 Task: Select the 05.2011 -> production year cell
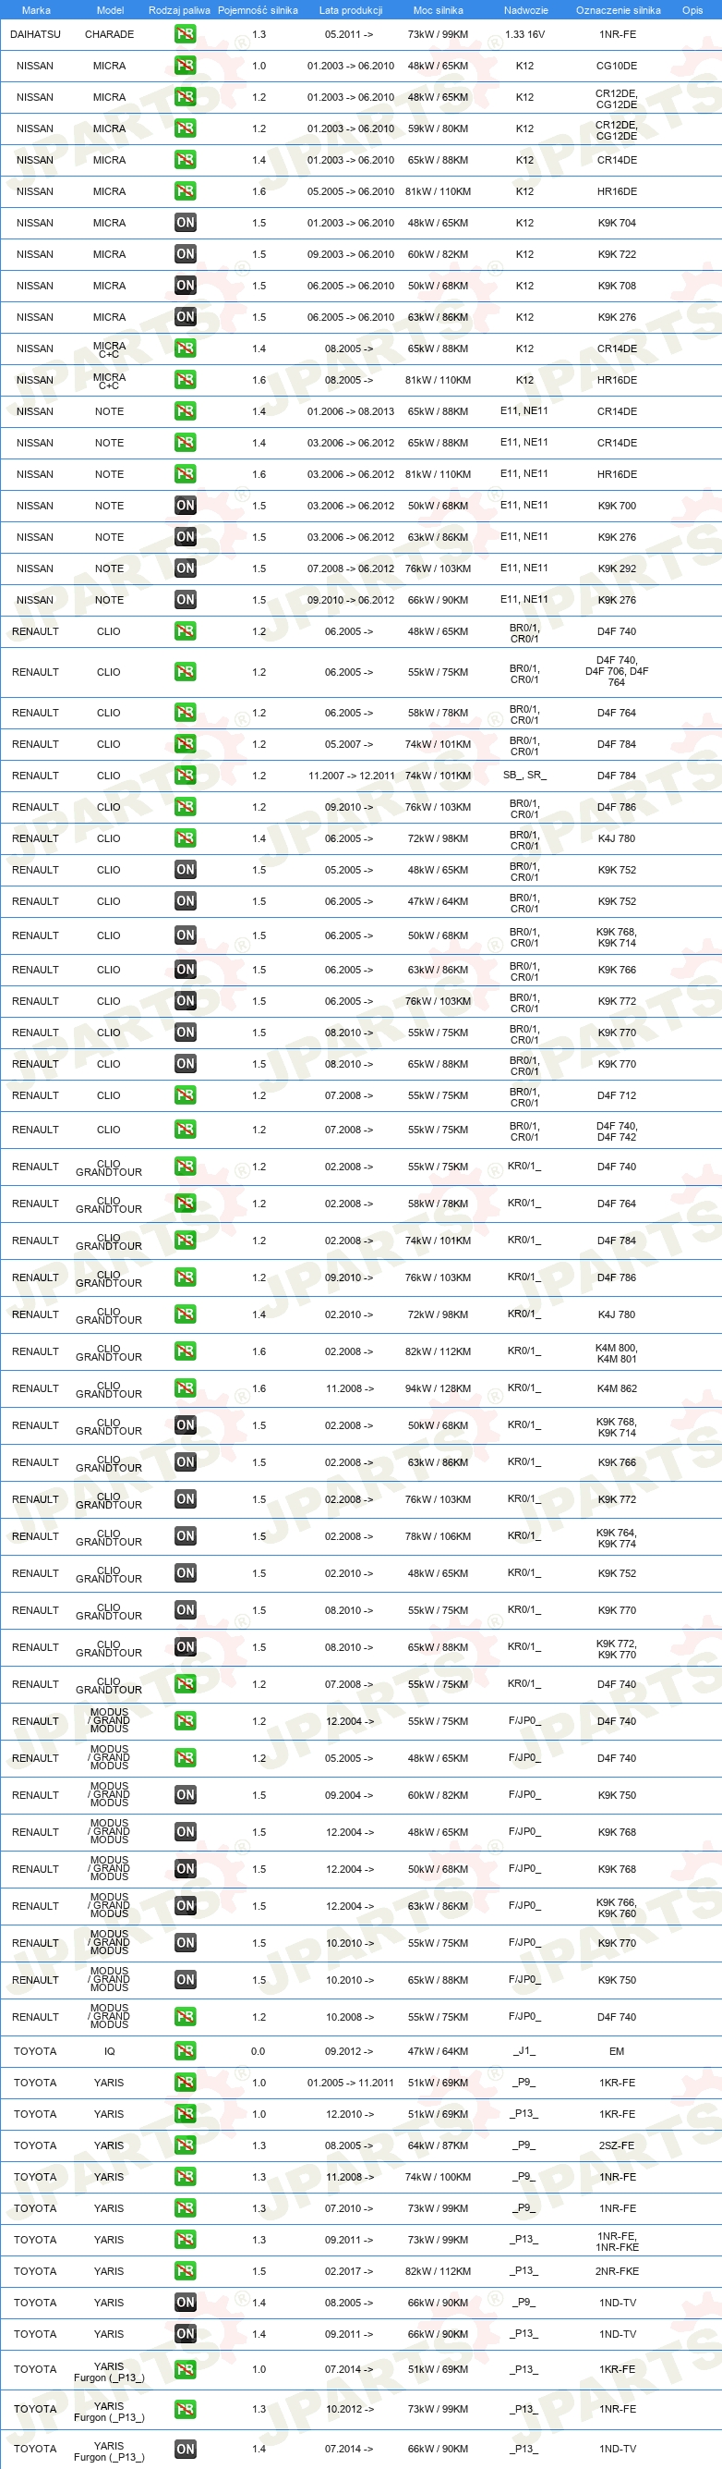click(x=349, y=34)
